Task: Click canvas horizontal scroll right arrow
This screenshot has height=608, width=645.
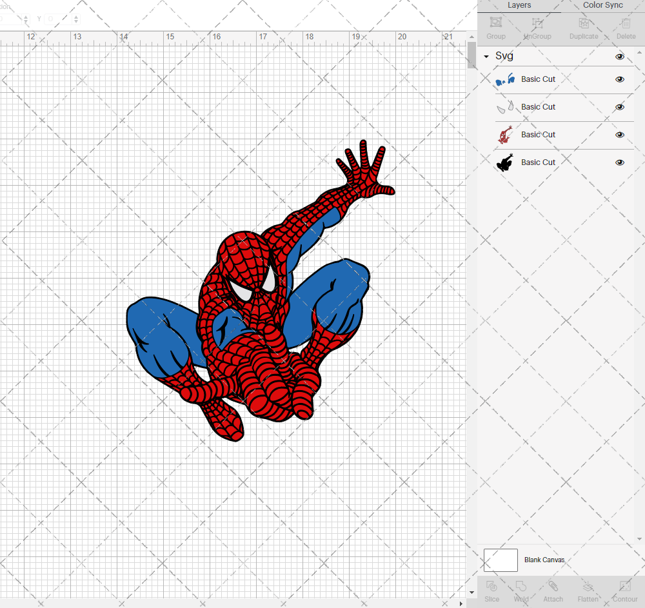Action: coord(461,604)
